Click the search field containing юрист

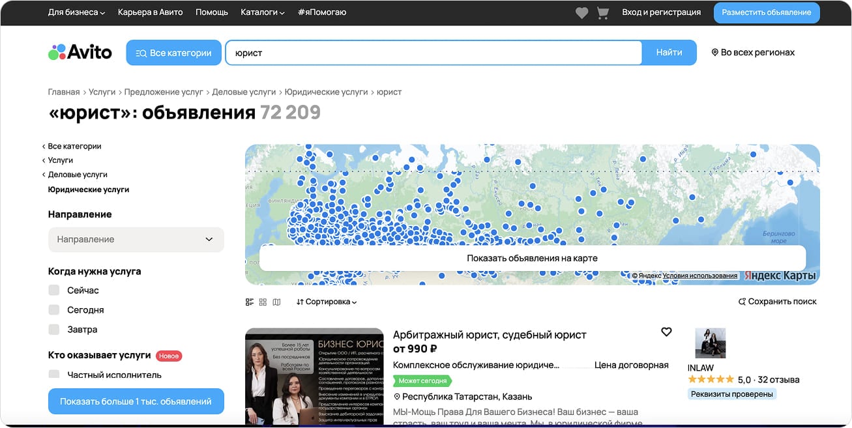pos(433,53)
